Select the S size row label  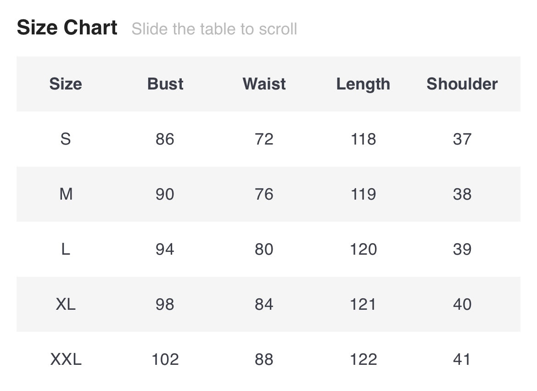point(66,139)
